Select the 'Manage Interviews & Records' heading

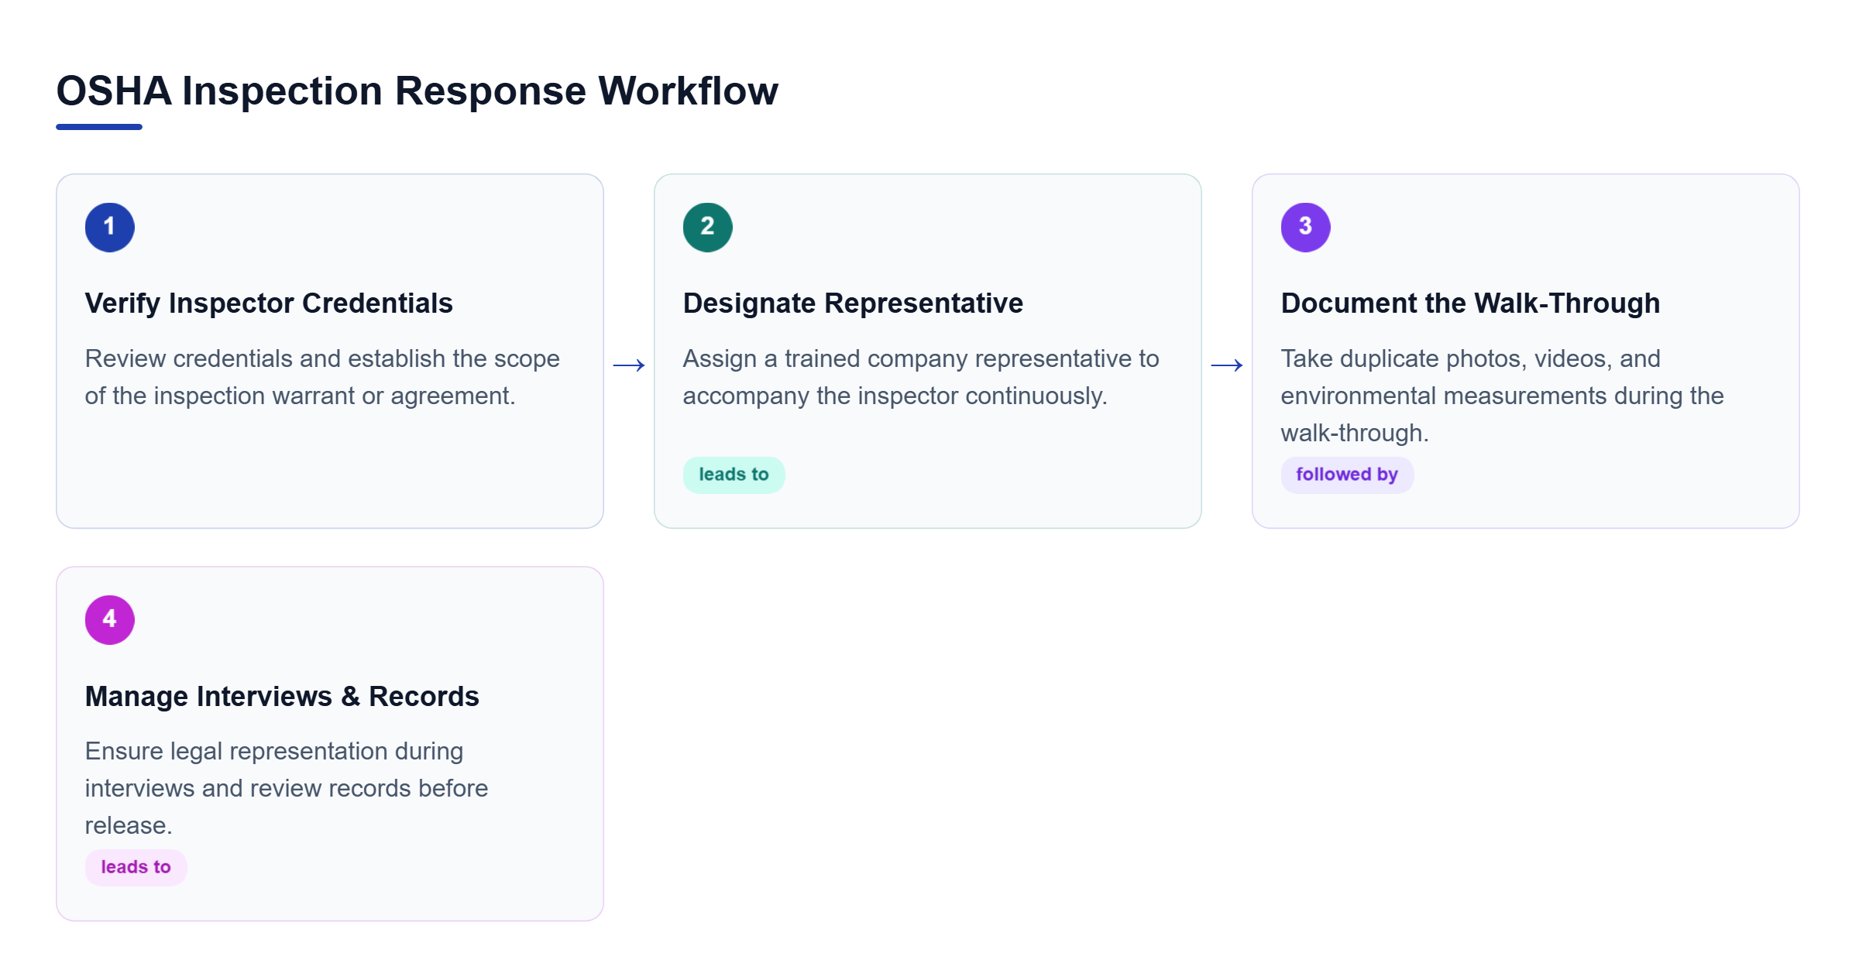click(282, 696)
